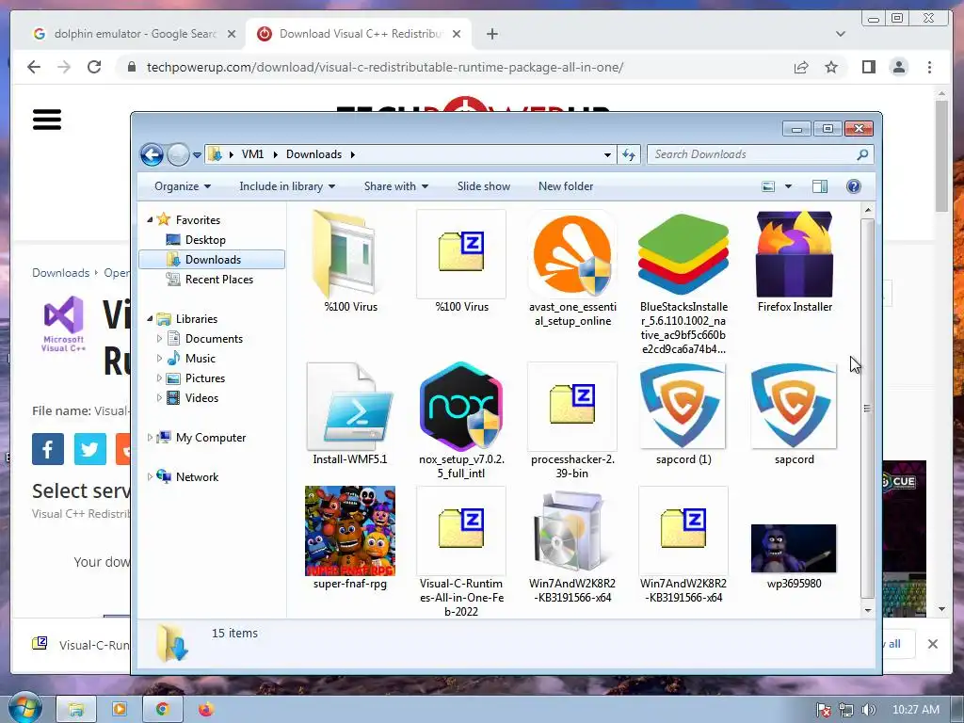Select the wp3695980 wallpaper thumbnail
Screen dimensions: 964x723
tap(794, 549)
